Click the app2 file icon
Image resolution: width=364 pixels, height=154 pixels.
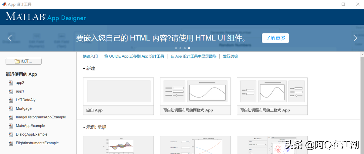pos(11,83)
